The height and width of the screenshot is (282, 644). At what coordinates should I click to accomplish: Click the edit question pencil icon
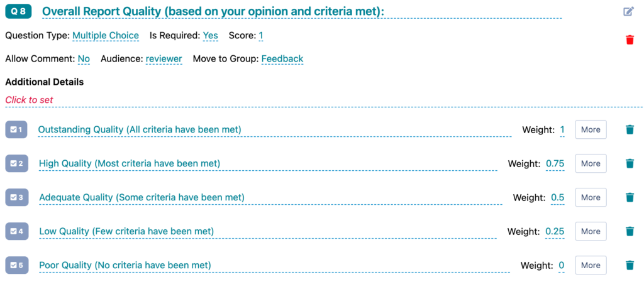click(628, 11)
